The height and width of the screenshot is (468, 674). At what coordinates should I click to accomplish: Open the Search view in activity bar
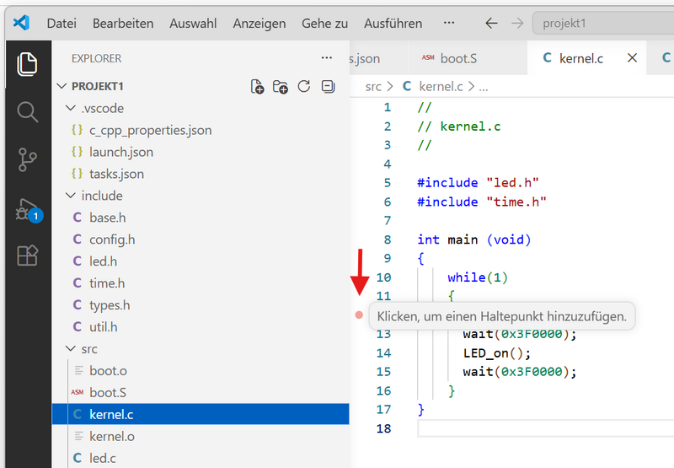tap(27, 112)
